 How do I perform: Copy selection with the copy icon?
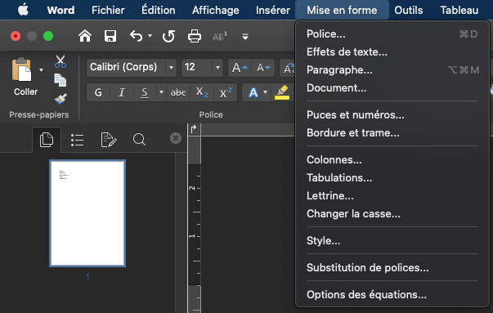point(60,80)
